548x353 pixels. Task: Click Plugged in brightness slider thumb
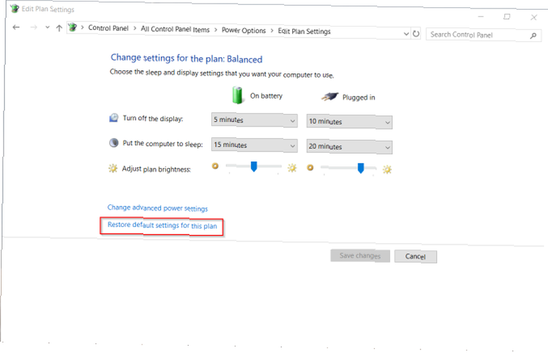361,168
